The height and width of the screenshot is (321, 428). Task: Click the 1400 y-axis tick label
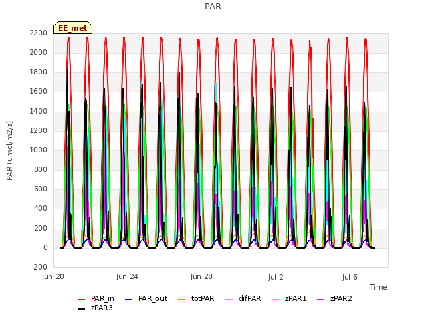(x=39, y=111)
